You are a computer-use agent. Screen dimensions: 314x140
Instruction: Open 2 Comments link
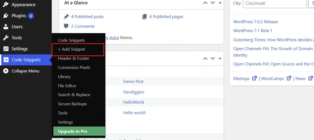83,26
